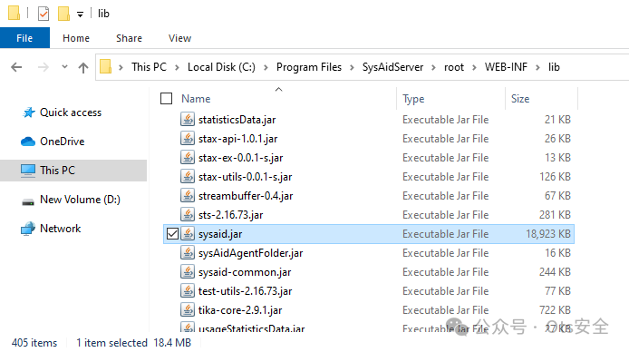Expand the chevron after root
The width and height of the screenshot is (629, 352).
[x=474, y=67]
